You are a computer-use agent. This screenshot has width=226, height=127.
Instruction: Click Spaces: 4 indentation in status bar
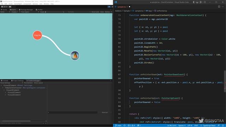point(182,126)
